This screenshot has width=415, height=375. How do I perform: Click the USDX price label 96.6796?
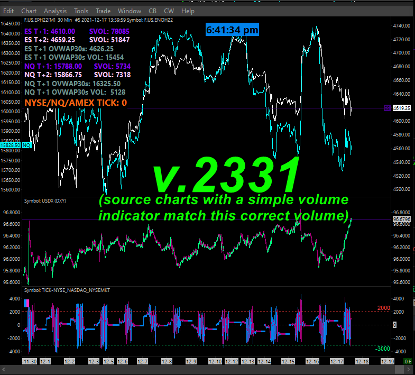(x=401, y=219)
